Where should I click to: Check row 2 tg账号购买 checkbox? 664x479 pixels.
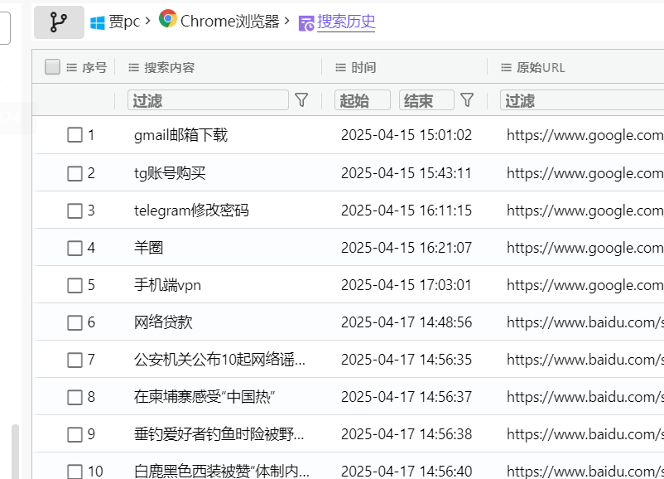pyautogui.click(x=75, y=173)
